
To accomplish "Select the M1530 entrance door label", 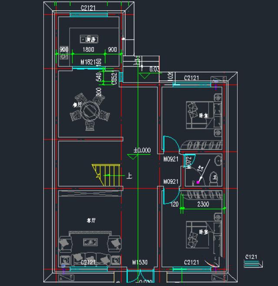I will (x=140, y=262).
